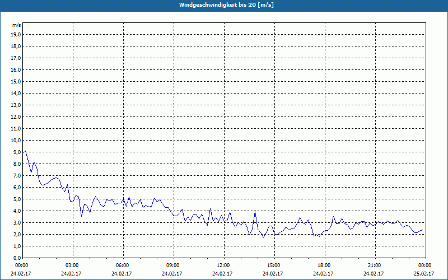Click the y-axis label "9,0"

pos(17,152)
